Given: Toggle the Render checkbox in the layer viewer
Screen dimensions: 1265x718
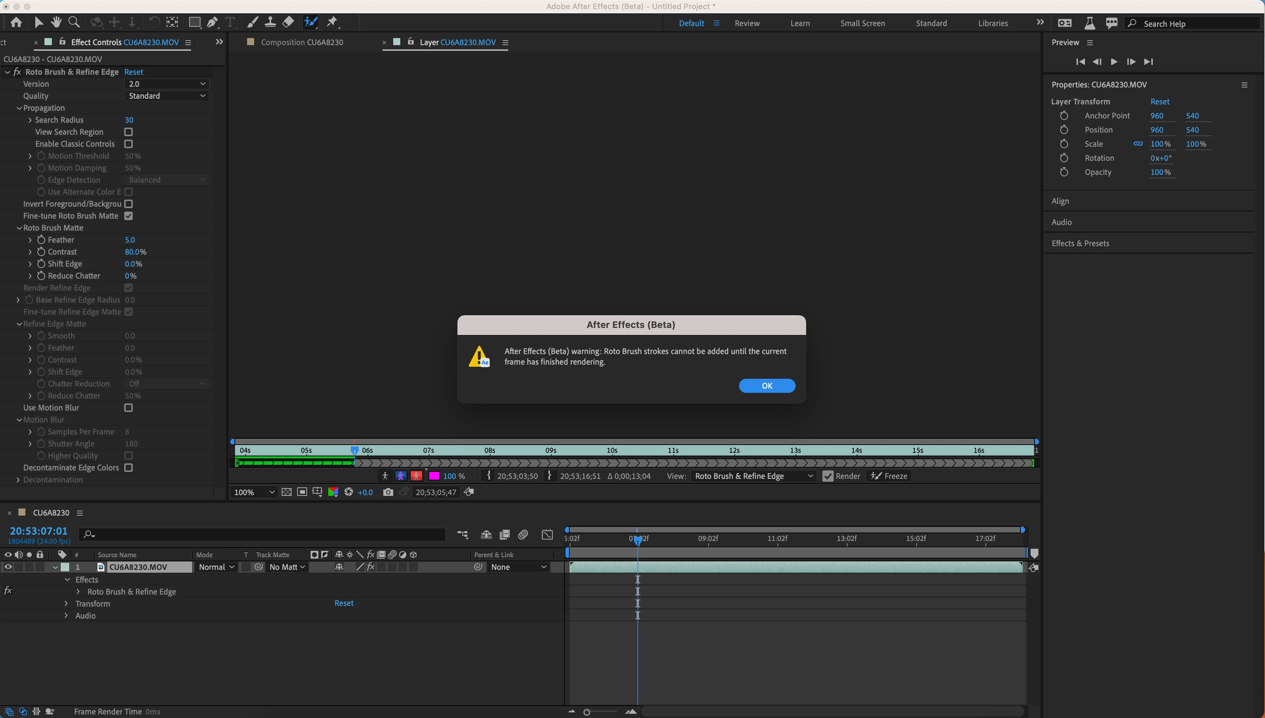Looking at the screenshot, I should point(828,476).
